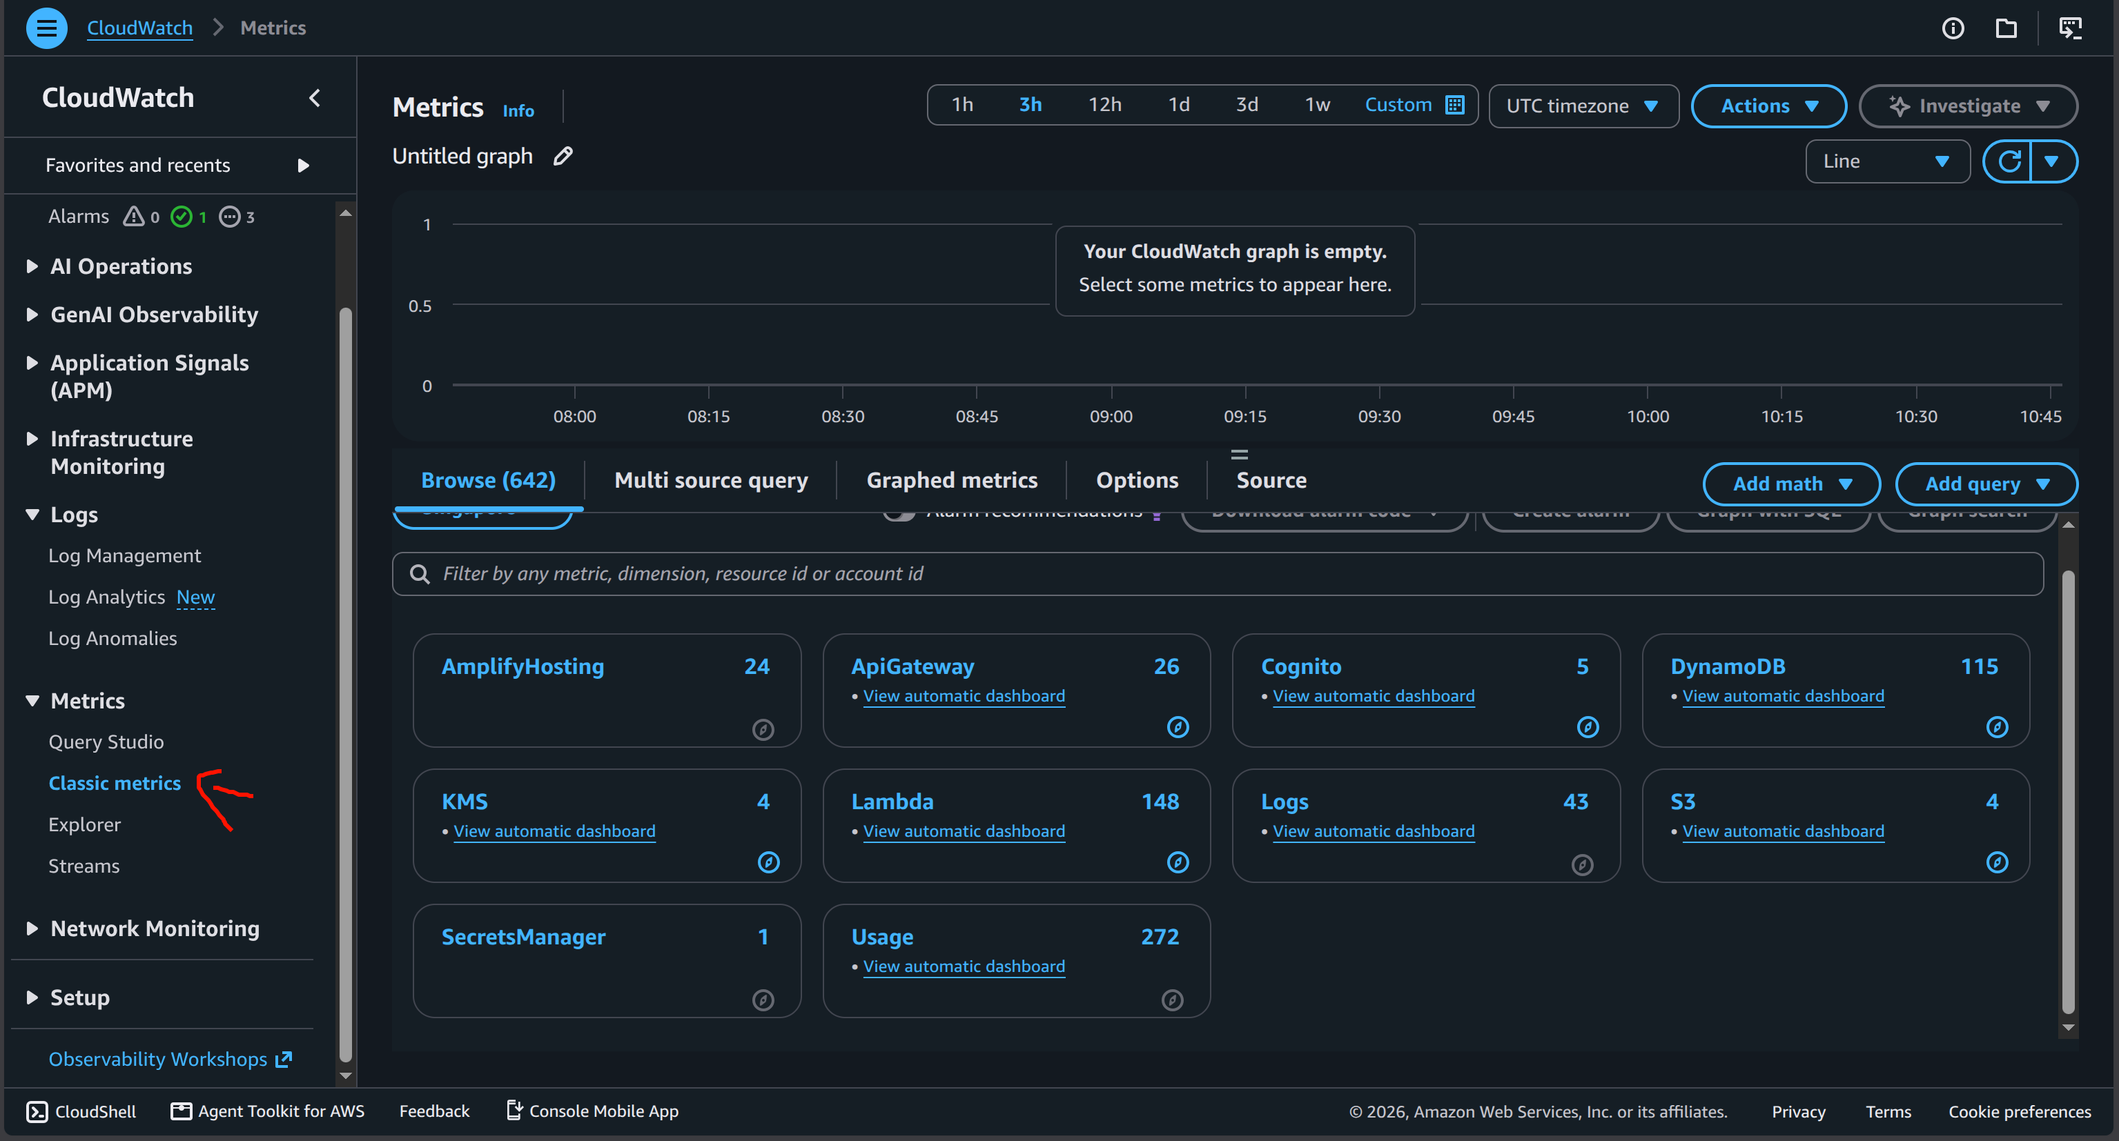Click the compass icon on Usage card
Viewport: 2119px width, 1141px height.
[1172, 1000]
